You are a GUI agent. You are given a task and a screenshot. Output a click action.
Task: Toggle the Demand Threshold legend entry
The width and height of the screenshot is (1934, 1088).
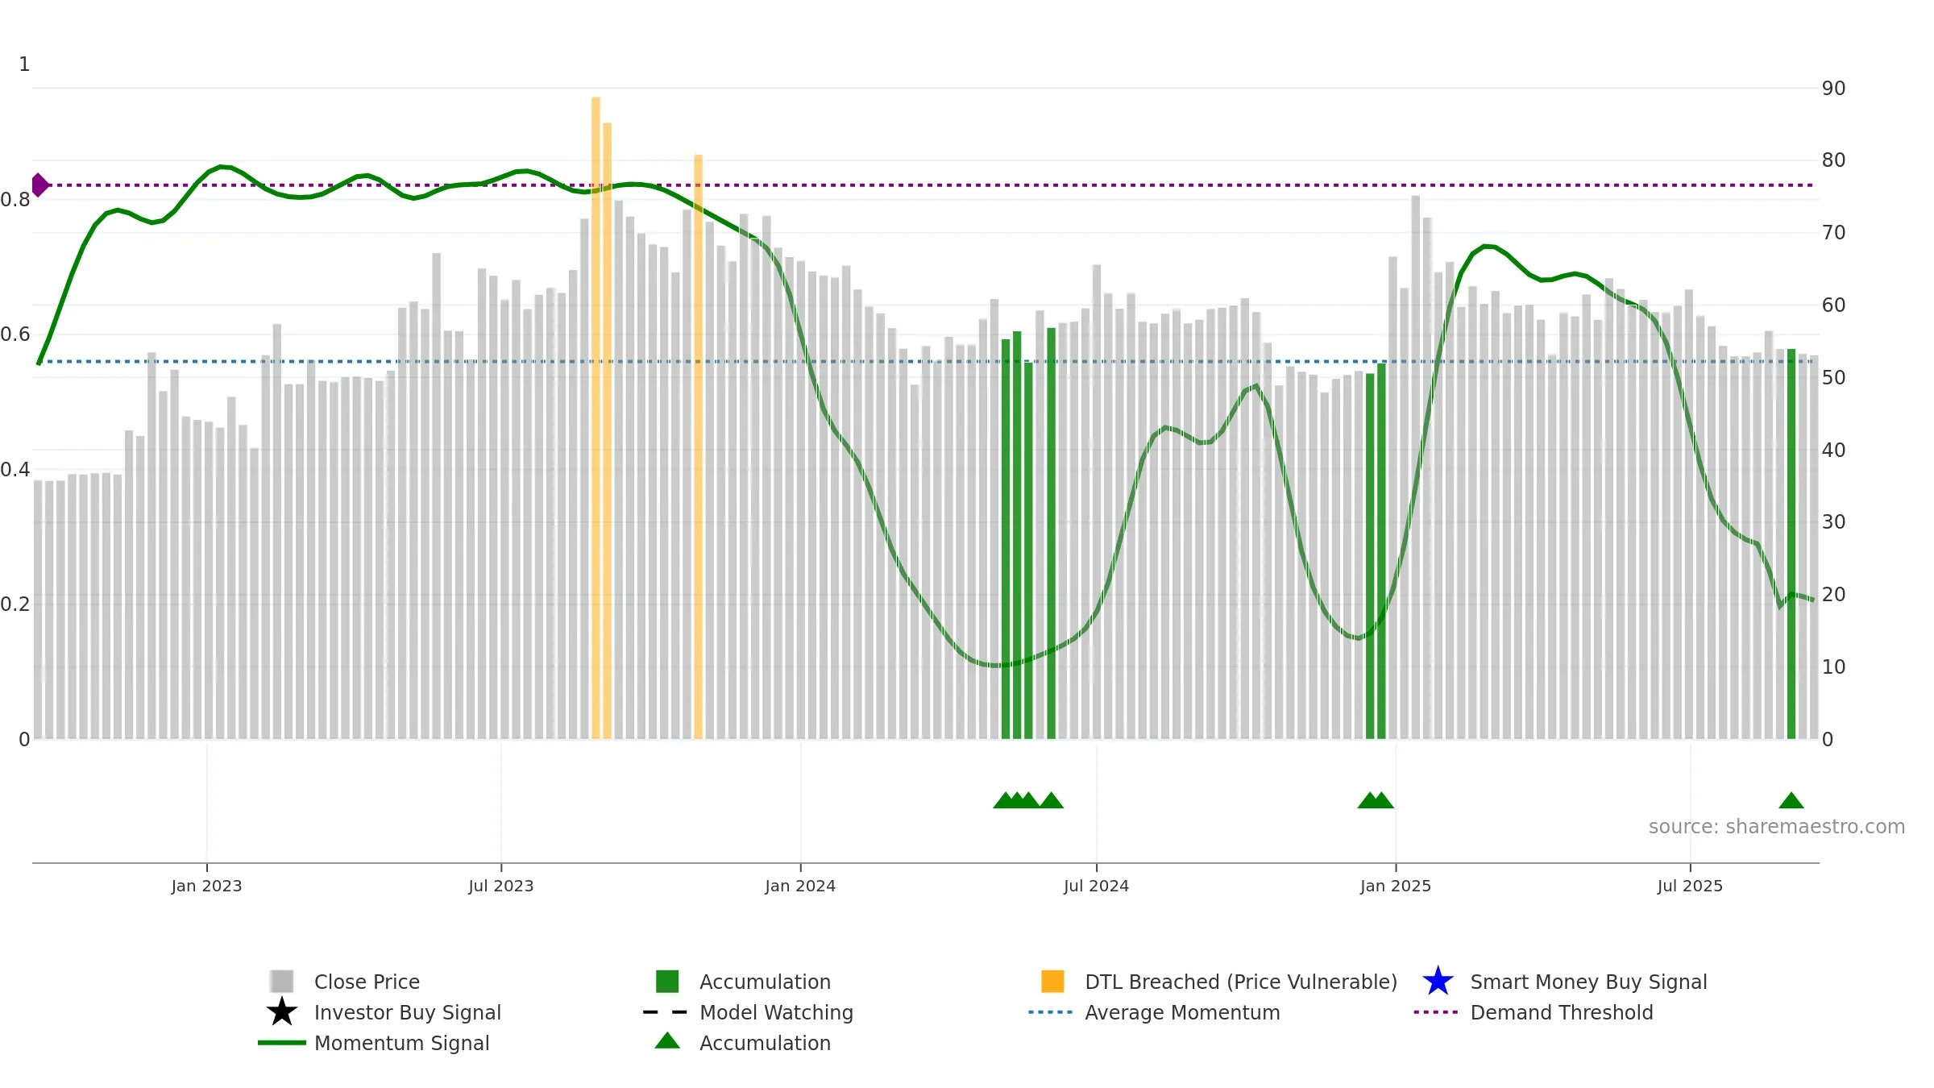click(1561, 1012)
